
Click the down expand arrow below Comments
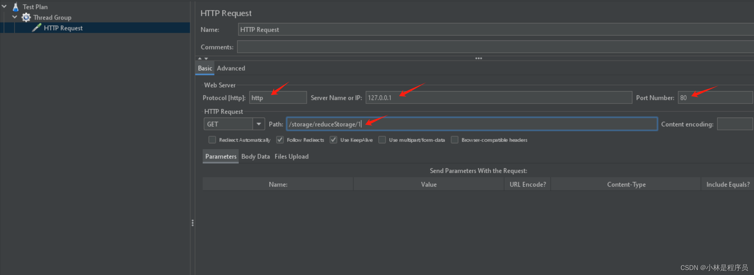click(206, 58)
